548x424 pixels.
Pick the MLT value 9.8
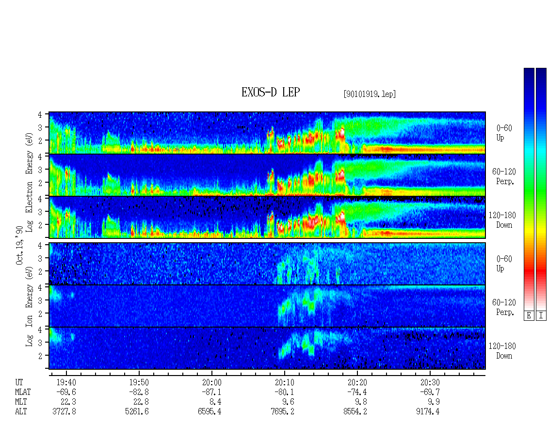tap(361, 402)
